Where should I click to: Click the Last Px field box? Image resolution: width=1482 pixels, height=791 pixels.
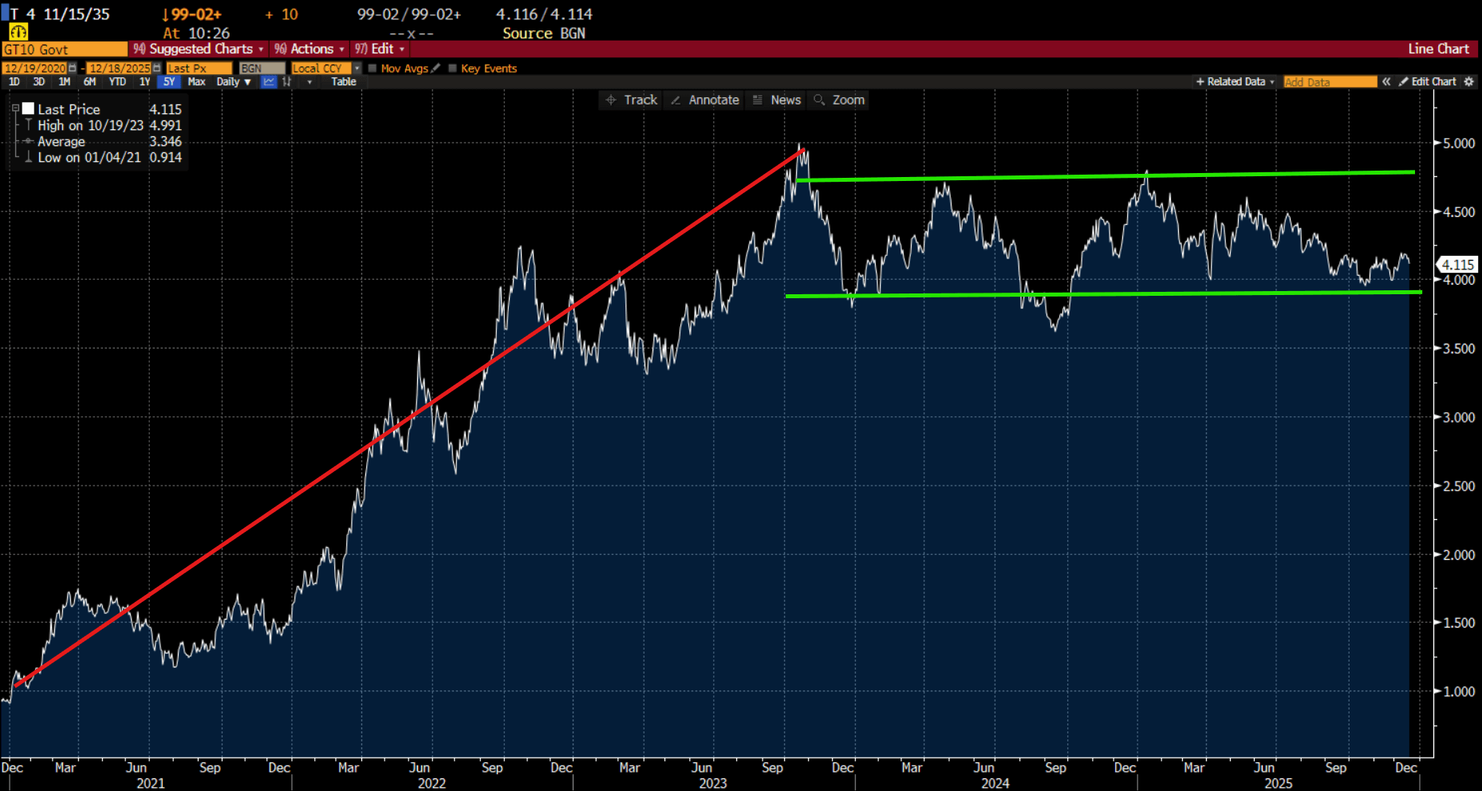pos(199,69)
